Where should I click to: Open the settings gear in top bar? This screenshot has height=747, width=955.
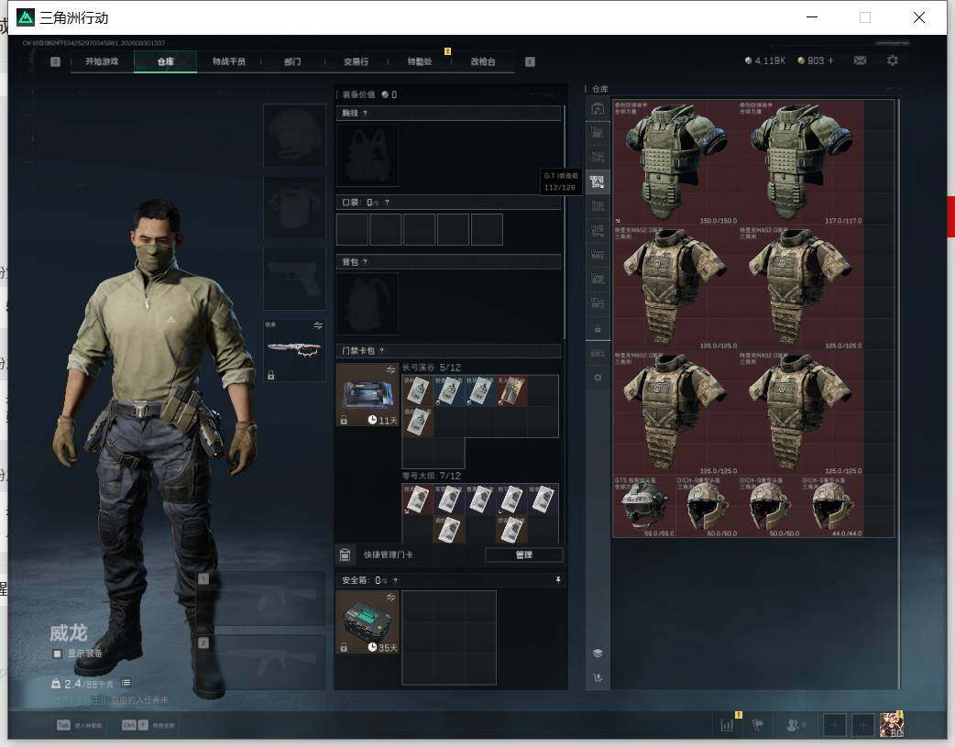(893, 60)
